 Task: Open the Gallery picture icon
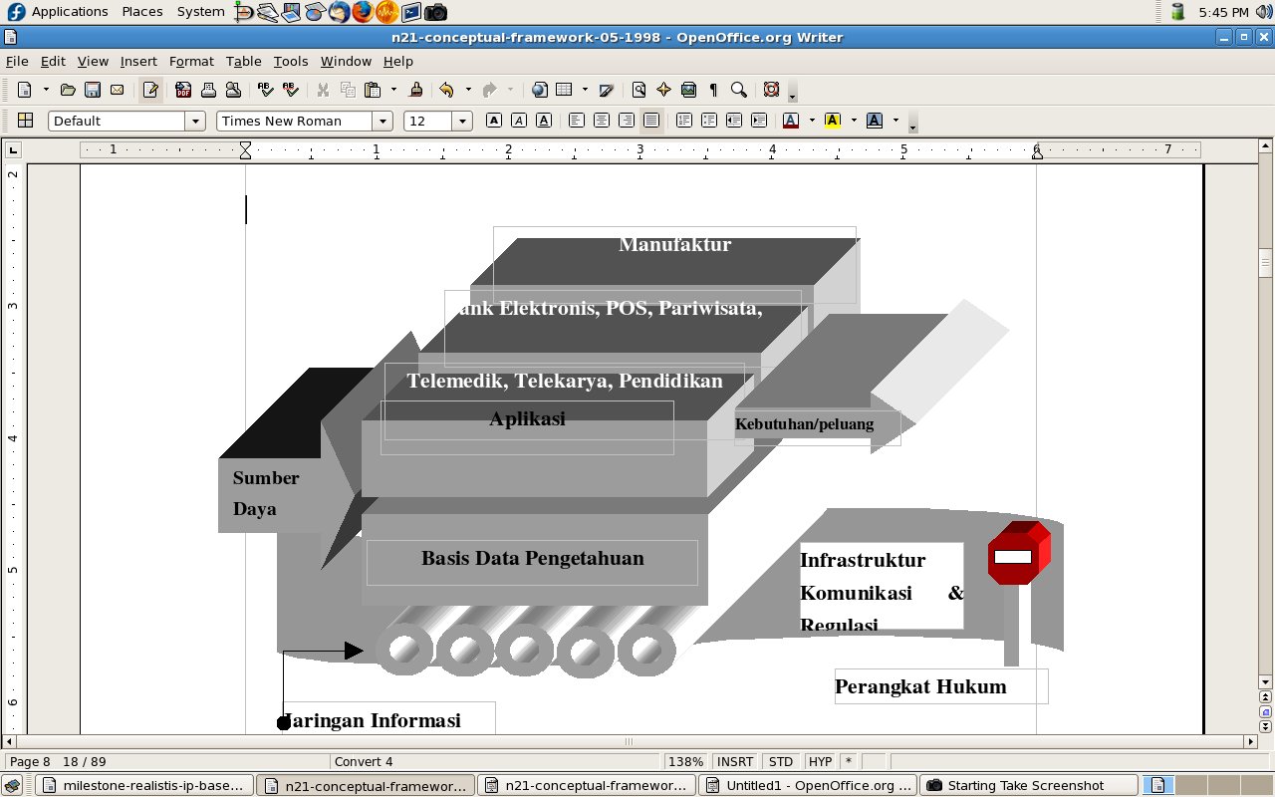pyautogui.click(x=688, y=90)
